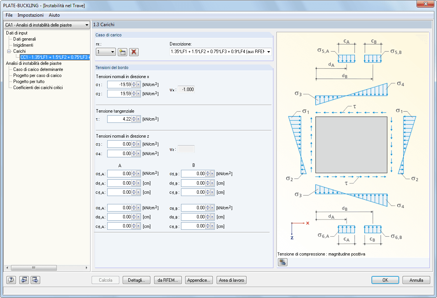Image resolution: width=437 pixels, height=298 pixels.
Task: Collapse the Carichi tree node
Action: click(x=9, y=51)
